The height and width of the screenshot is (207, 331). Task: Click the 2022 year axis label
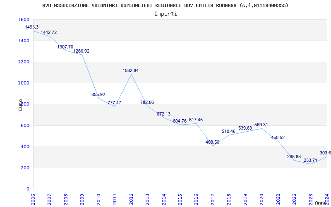[x=294, y=199]
